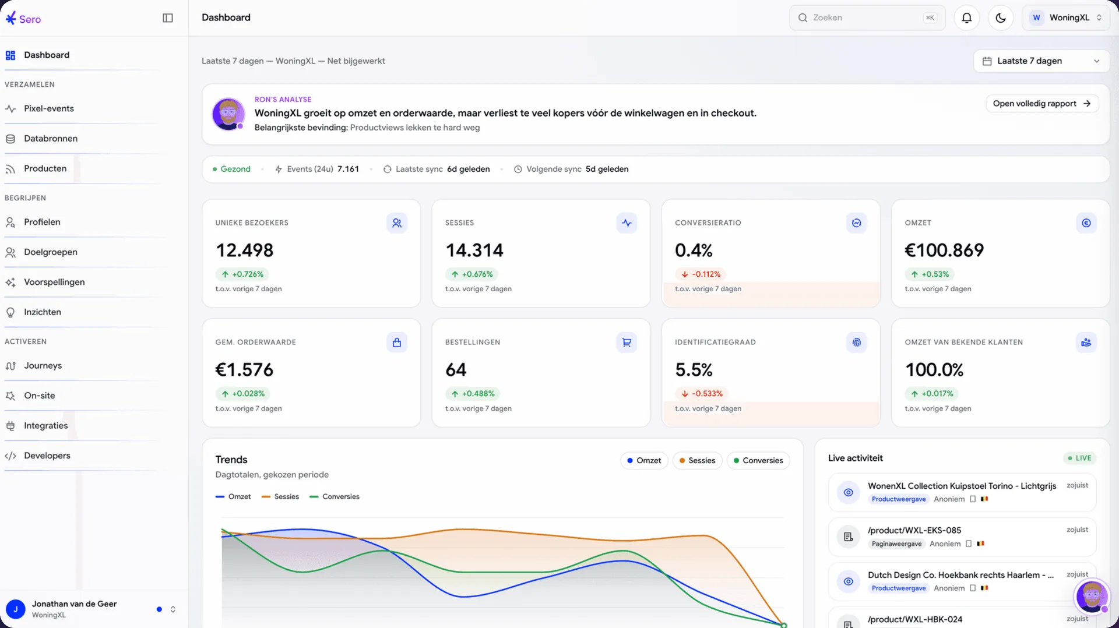Screen dimensions: 1119x628
Task: Click Productweergave tag on Kuipstoel Torino
Action: [x=899, y=499]
